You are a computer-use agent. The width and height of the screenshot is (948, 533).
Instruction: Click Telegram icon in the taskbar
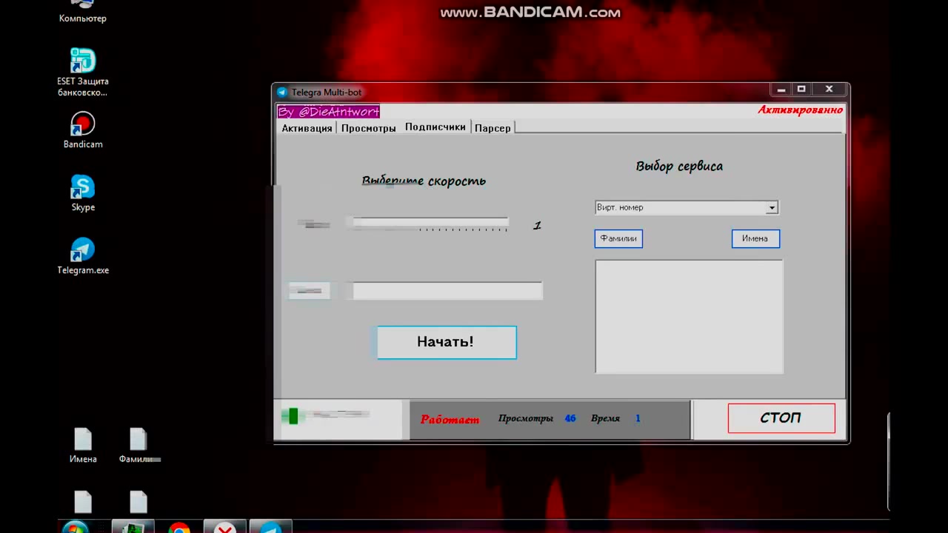[270, 527]
